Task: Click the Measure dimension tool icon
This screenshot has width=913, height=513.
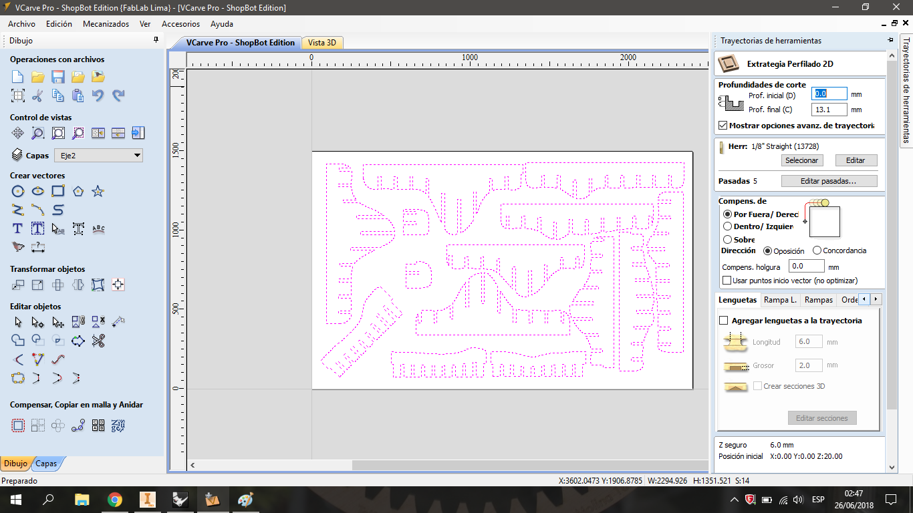Action: click(38, 247)
